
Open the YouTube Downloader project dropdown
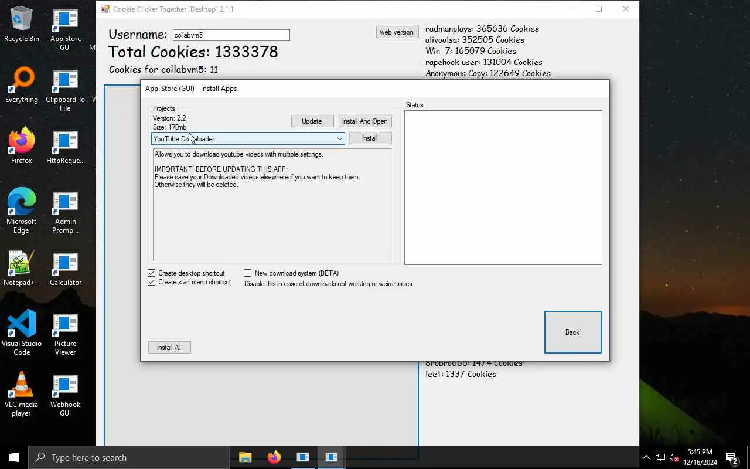[x=248, y=139]
